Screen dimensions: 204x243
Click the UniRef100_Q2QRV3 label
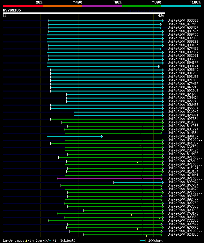183,94
